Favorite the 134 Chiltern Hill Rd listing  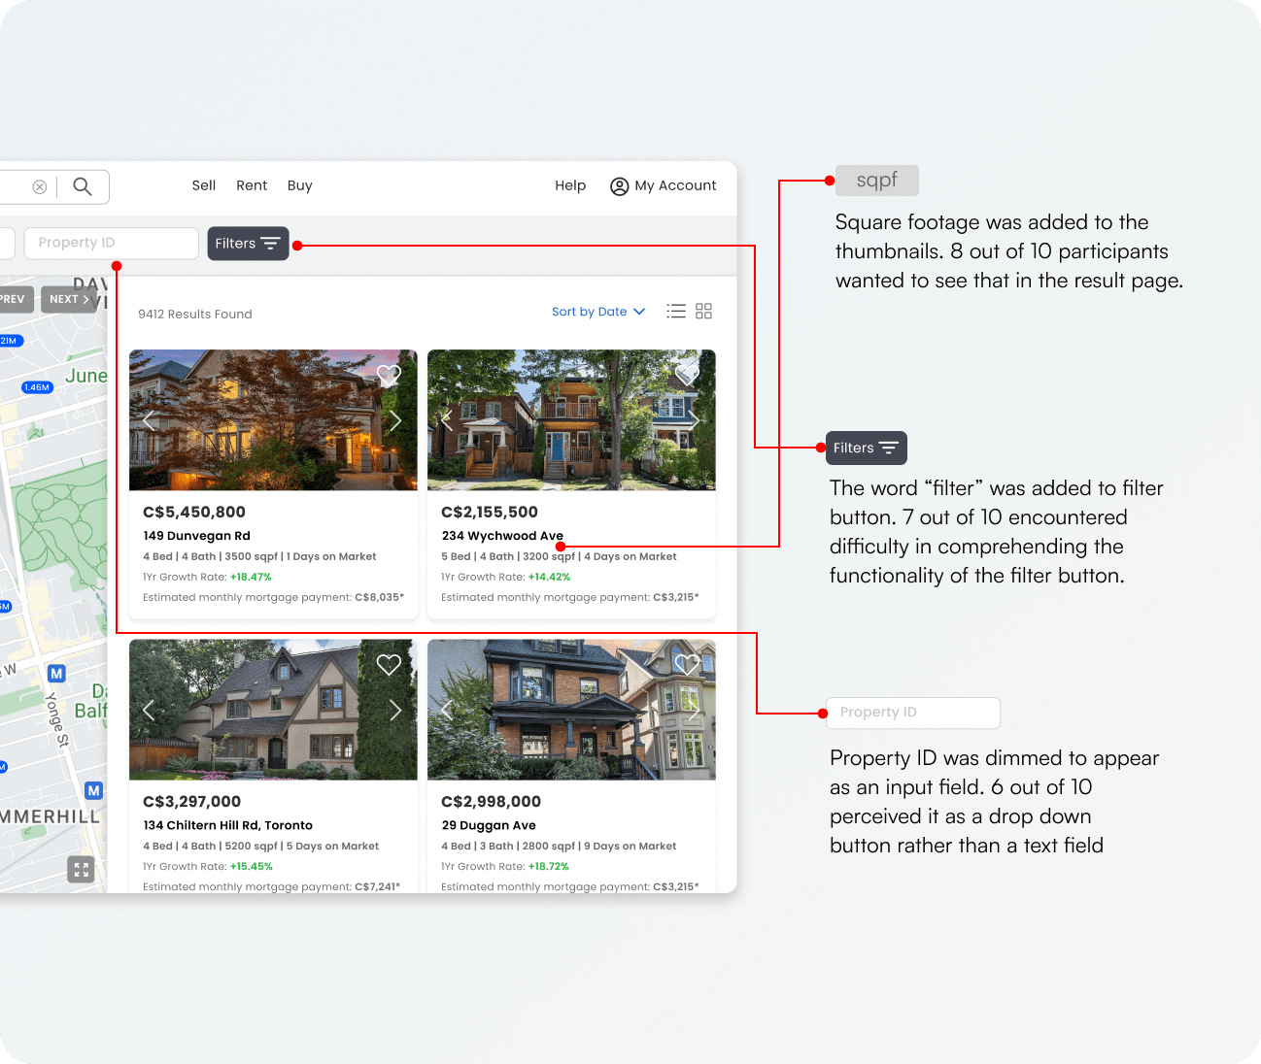coord(389,665)
